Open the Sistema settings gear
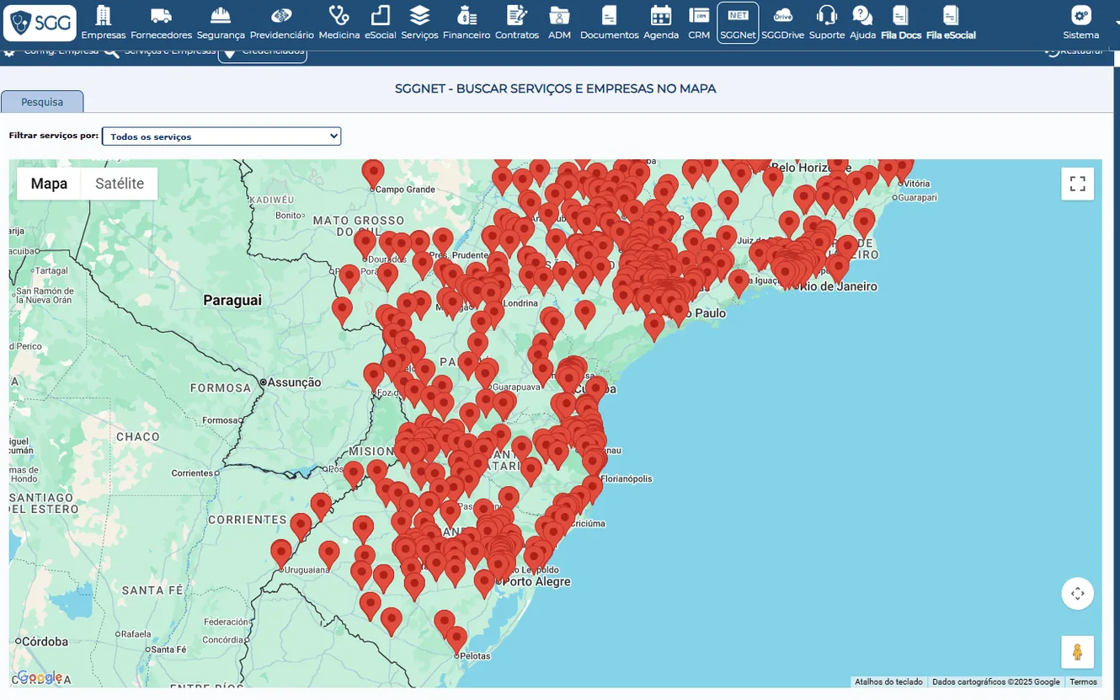1120x700 pixels. coord(1081,16)
